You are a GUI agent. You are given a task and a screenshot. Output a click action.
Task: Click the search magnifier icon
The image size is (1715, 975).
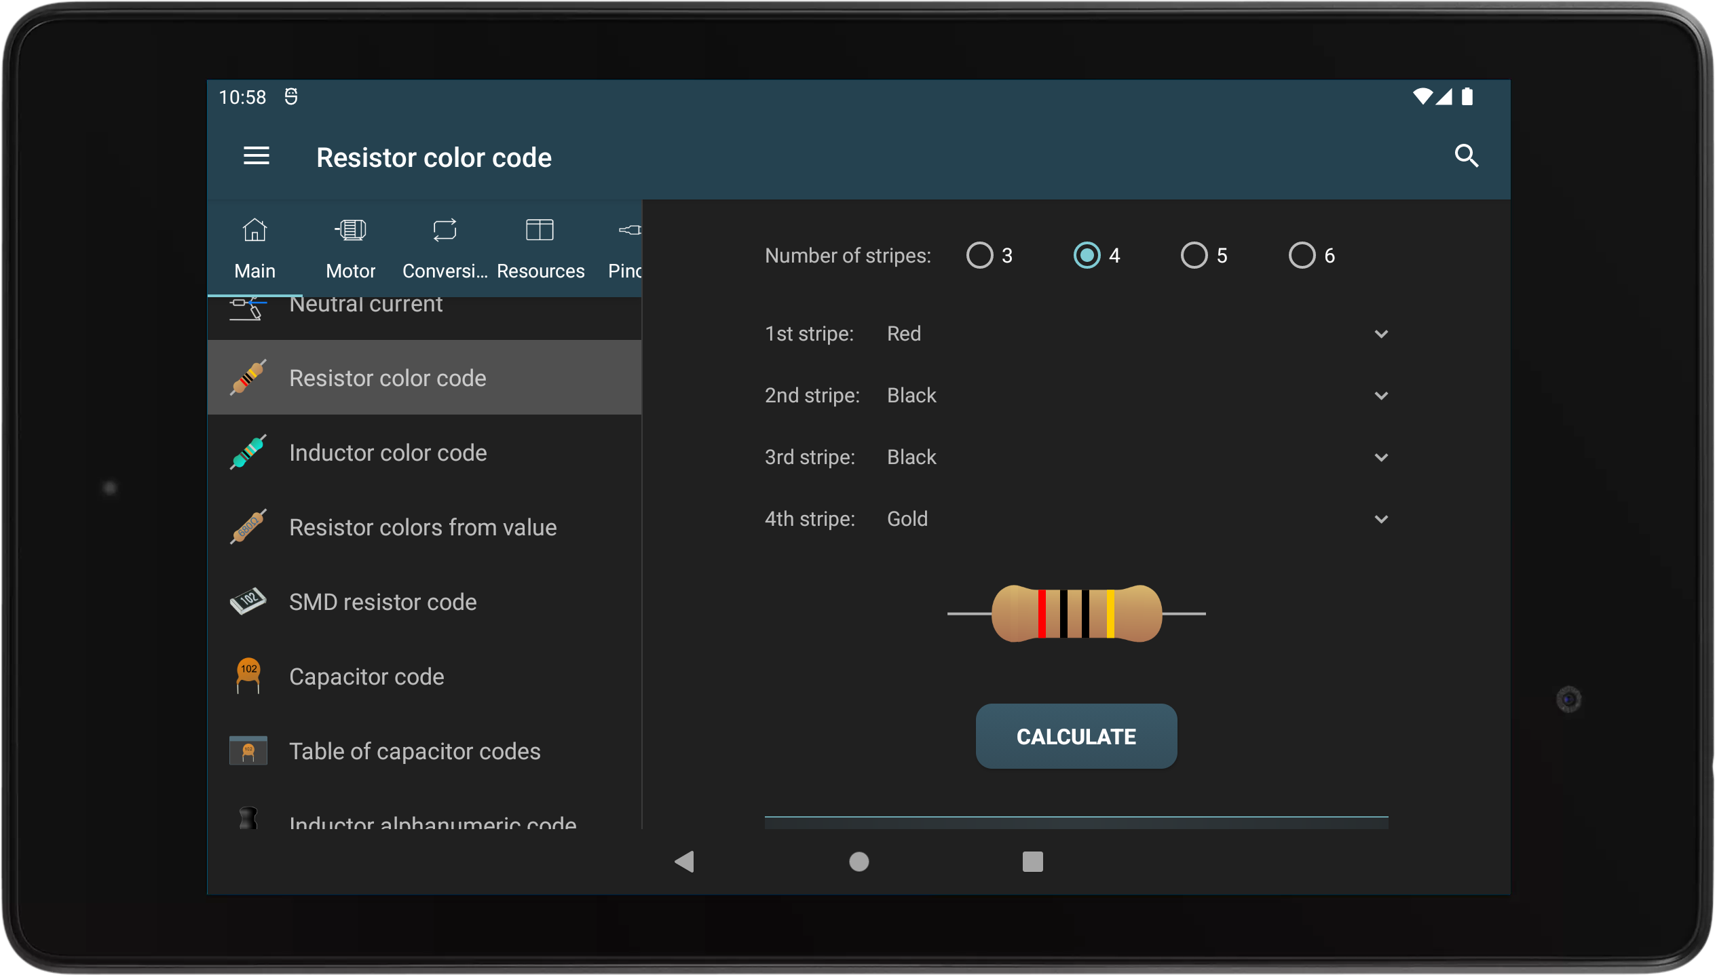(x=1466, y=157)
